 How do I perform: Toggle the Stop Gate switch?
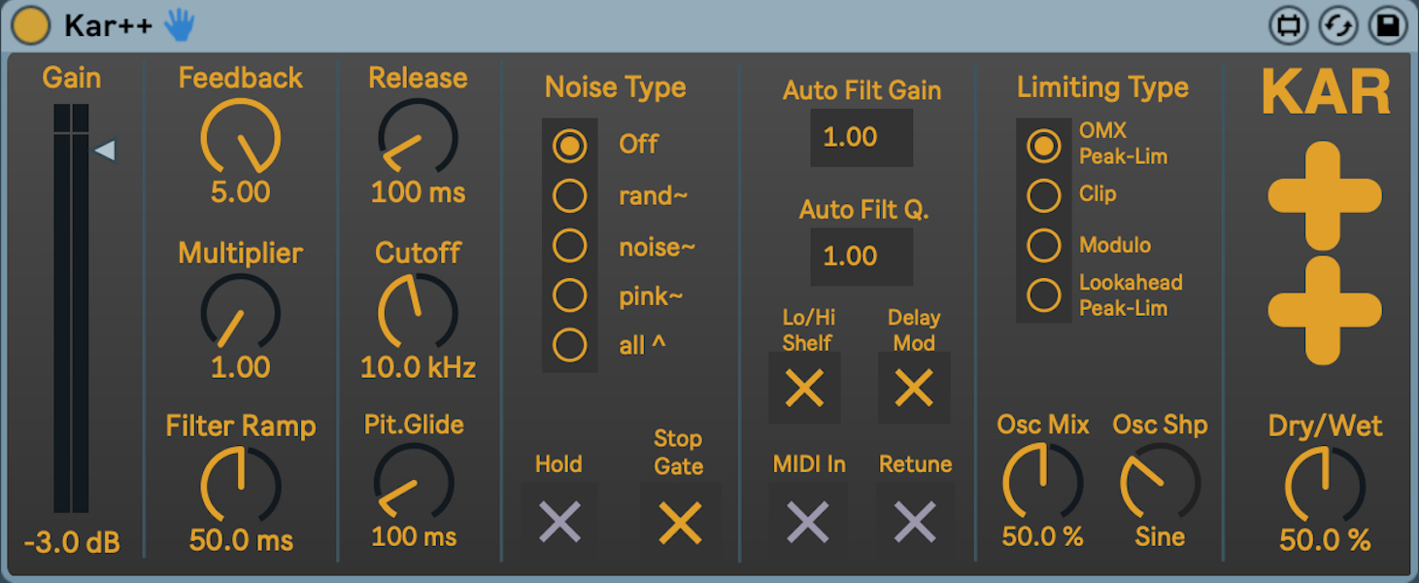[680, 522]
